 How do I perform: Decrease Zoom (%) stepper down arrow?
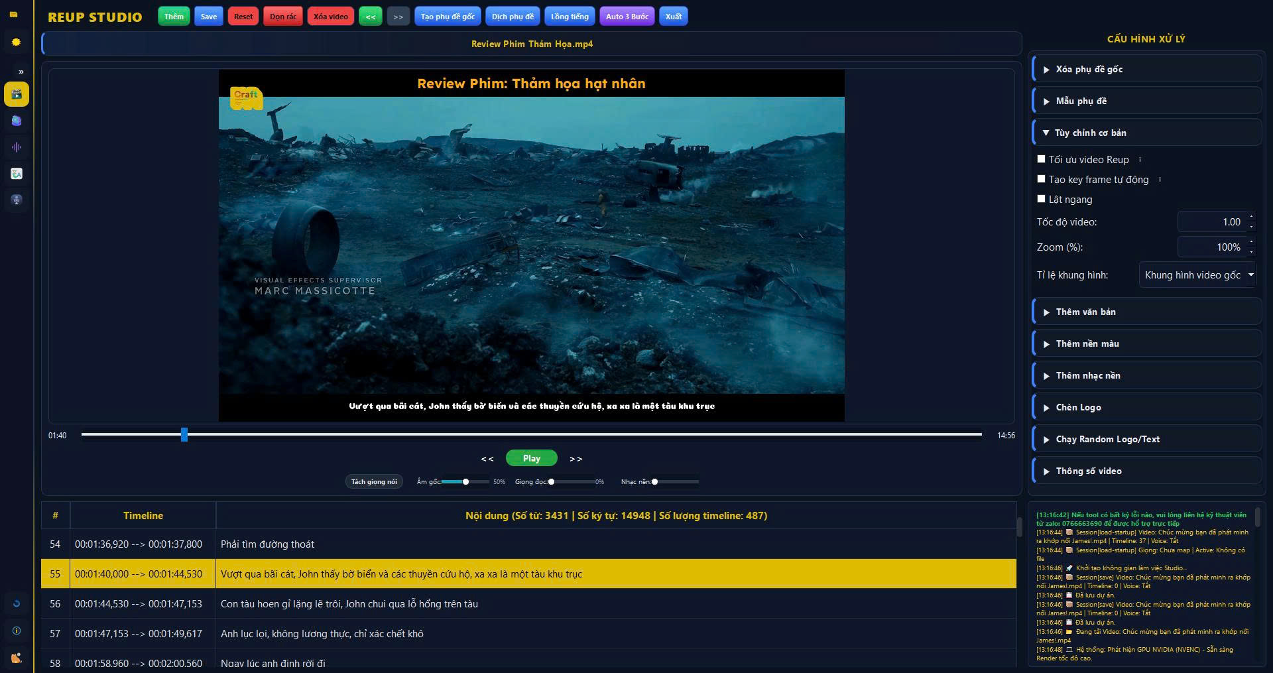click(1251, 252)
